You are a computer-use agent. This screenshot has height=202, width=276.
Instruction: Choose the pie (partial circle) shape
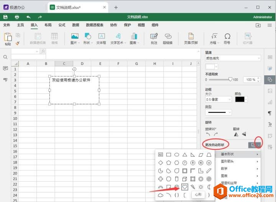[161, 171]
